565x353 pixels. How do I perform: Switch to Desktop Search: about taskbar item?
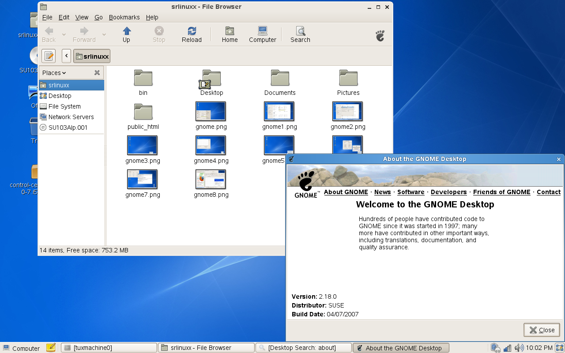[x=304, y=348]
